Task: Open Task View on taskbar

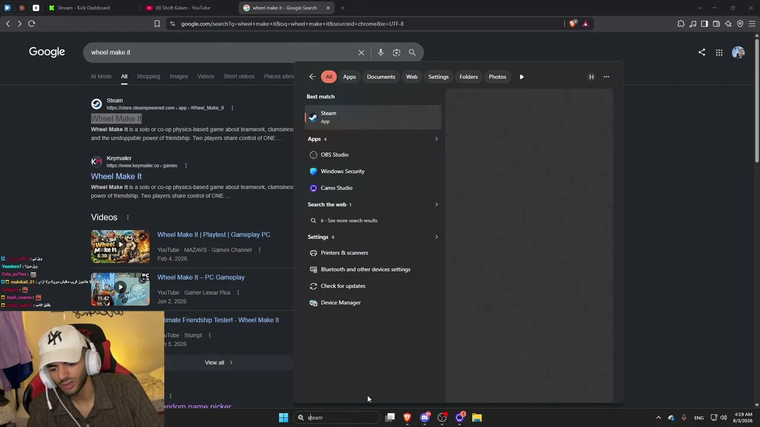Action: click(x=390, y=418)
